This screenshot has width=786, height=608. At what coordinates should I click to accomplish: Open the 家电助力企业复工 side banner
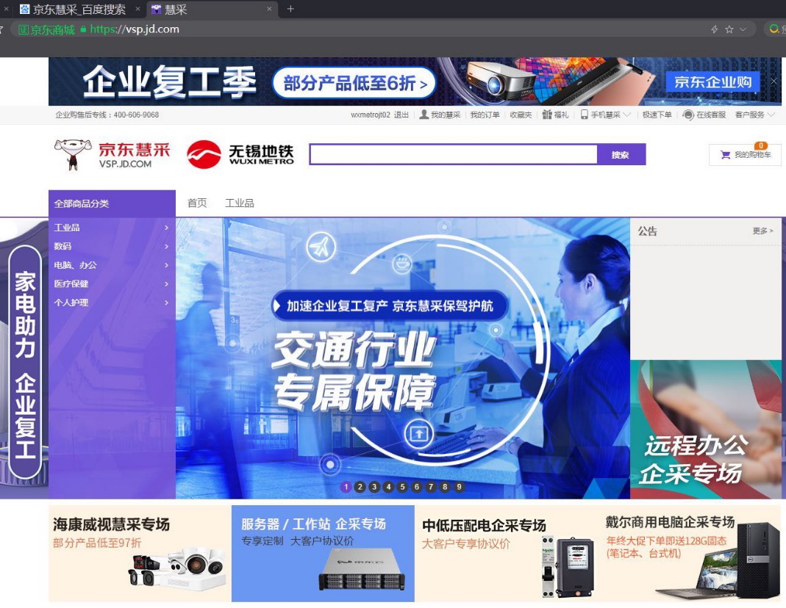click(x=24, y=361)
